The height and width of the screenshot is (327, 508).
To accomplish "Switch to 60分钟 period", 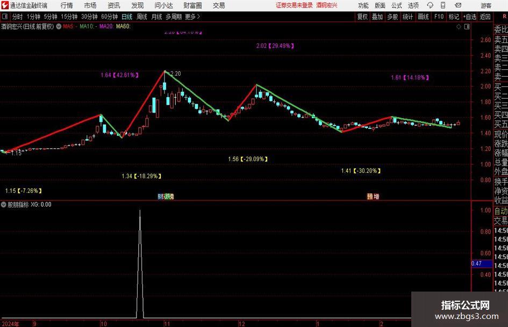I will click(x=110, y=17).
